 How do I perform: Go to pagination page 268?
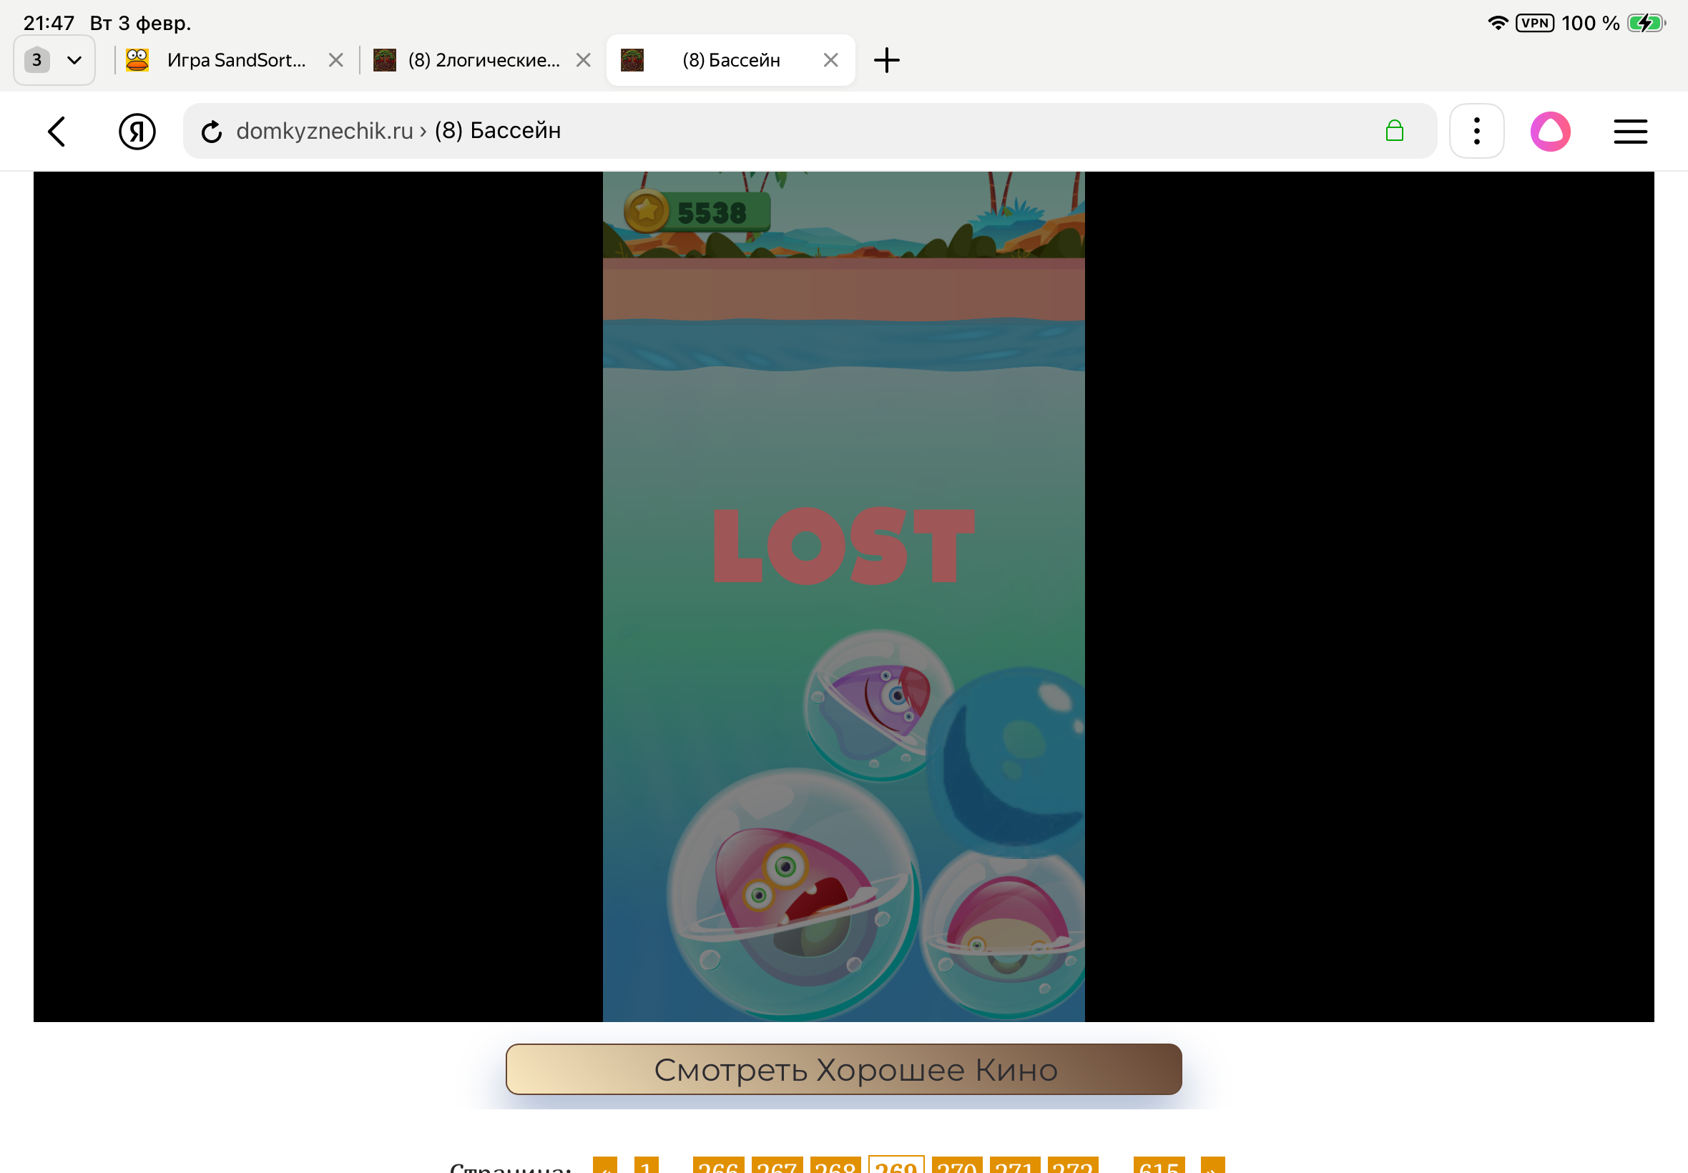pyautogui.click(x=835, y=1166)
